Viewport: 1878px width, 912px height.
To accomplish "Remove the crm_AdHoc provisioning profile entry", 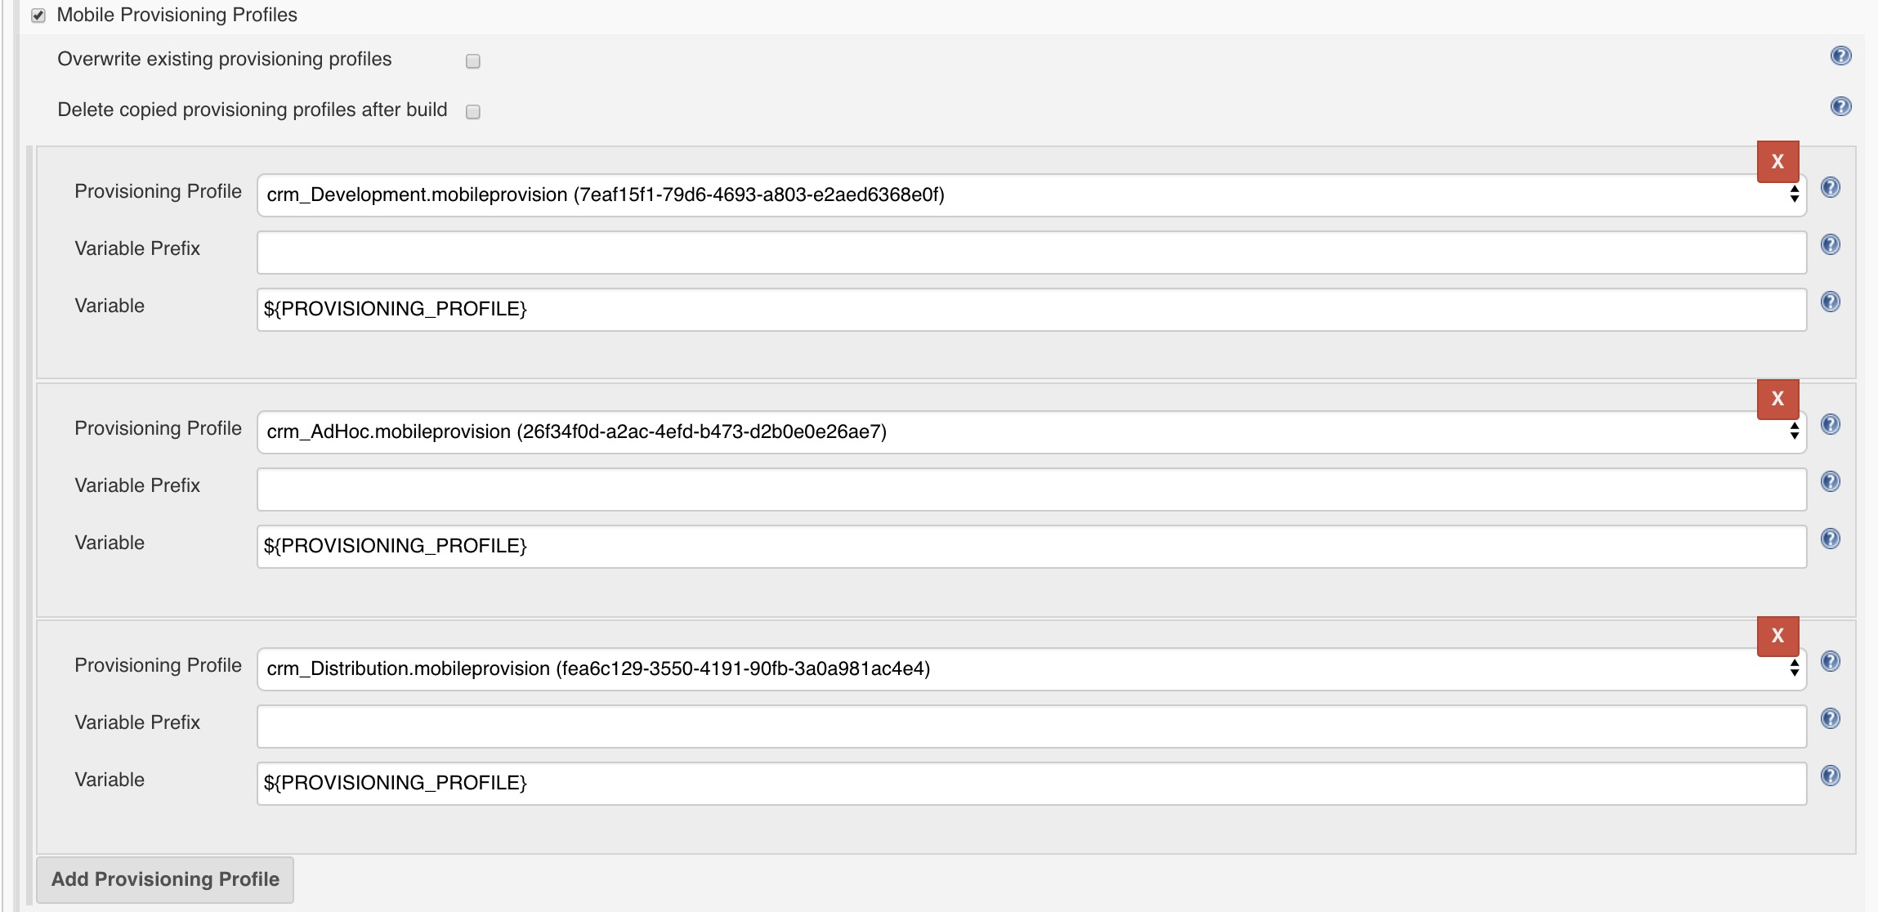I will click(1777, 399).
